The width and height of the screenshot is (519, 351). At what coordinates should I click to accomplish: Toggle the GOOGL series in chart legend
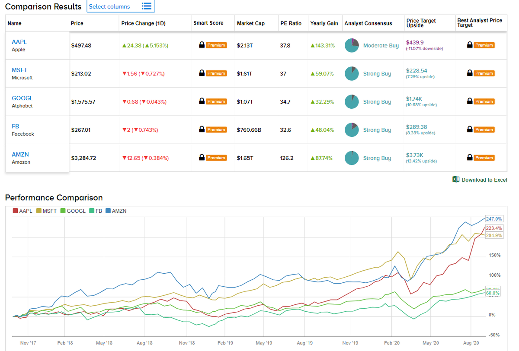click(73, 211)
